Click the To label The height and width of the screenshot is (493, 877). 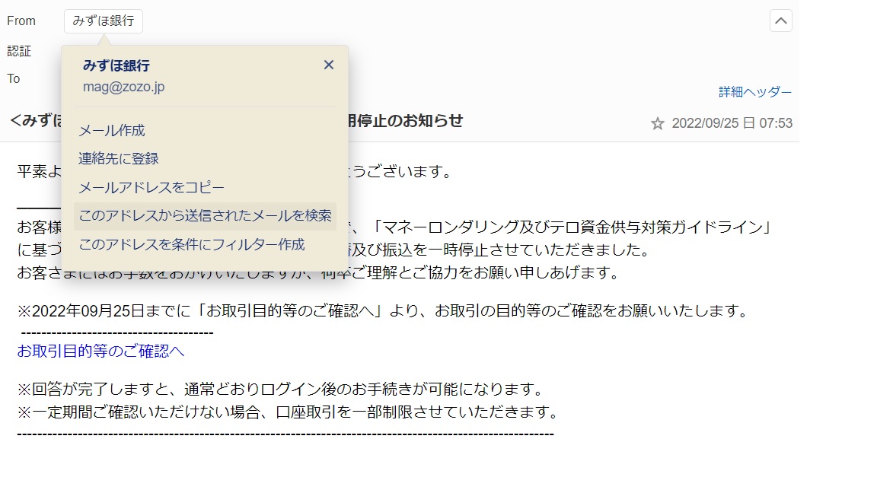pyautogui.click(x=14, y=79)
